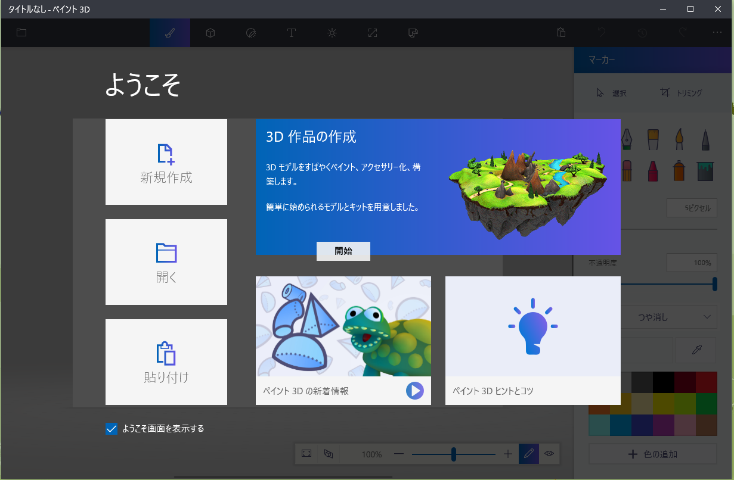Select the Eraser tool
The width and height of the screenshot is (734, 480).
coord(626,171)
